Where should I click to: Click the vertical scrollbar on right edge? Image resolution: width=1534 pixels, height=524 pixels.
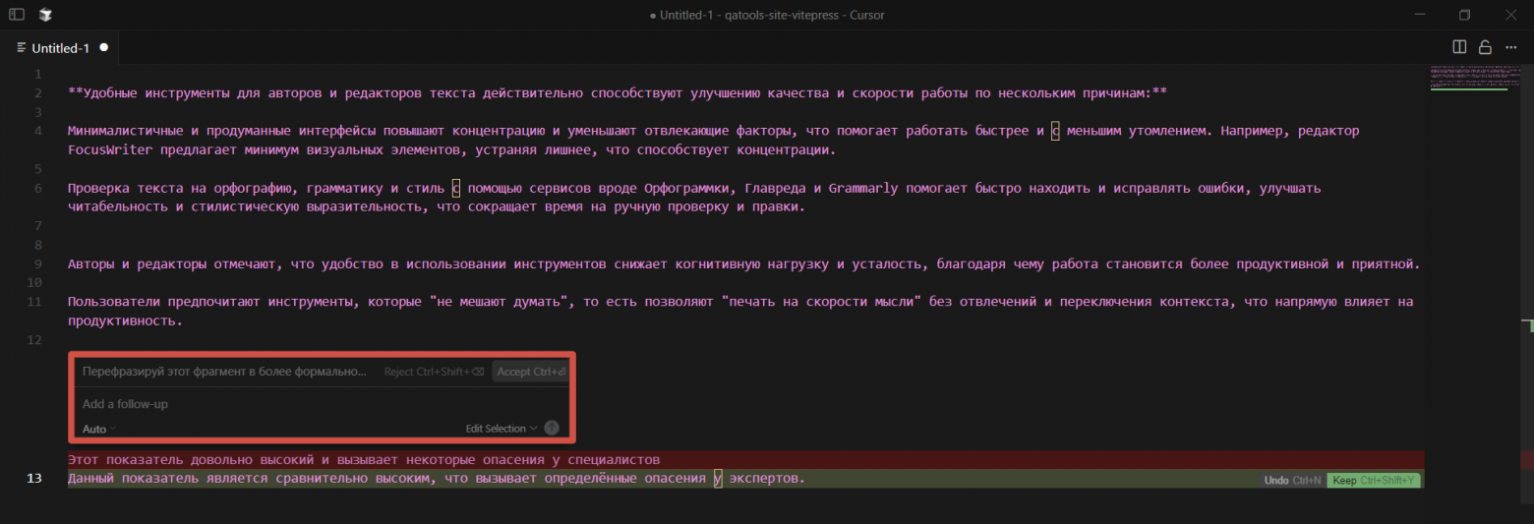[x=1526, y=295]
